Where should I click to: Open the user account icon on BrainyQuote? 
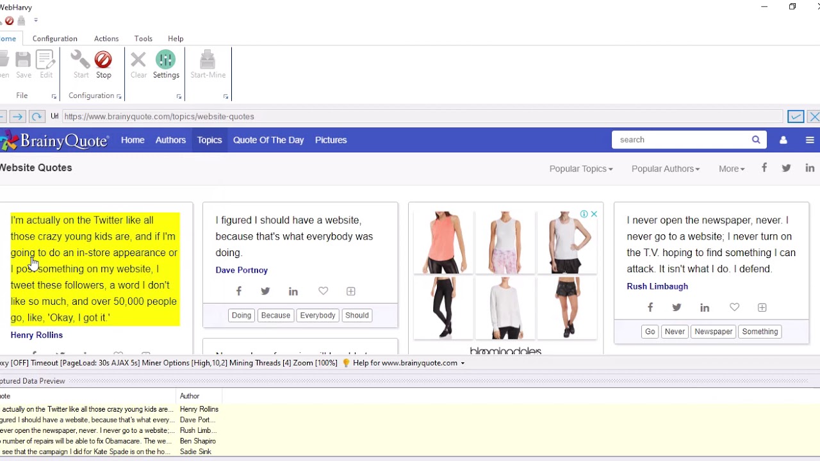[783, 140]
